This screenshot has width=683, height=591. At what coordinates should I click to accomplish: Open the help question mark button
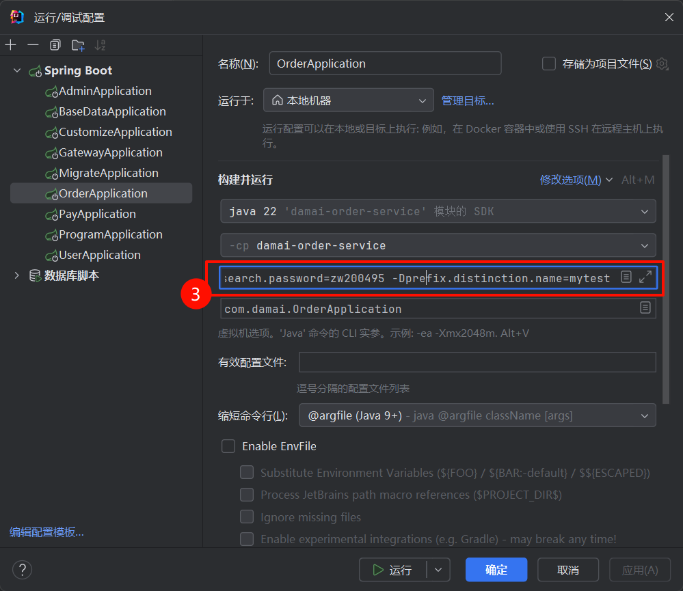point(22,570)
